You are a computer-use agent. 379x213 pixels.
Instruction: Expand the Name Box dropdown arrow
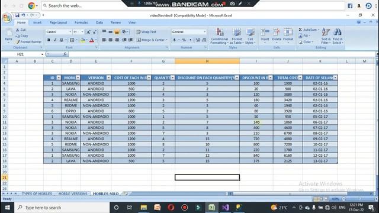[42, 54]
